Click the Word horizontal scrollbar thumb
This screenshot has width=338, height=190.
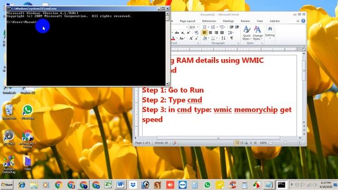(218, 138)
